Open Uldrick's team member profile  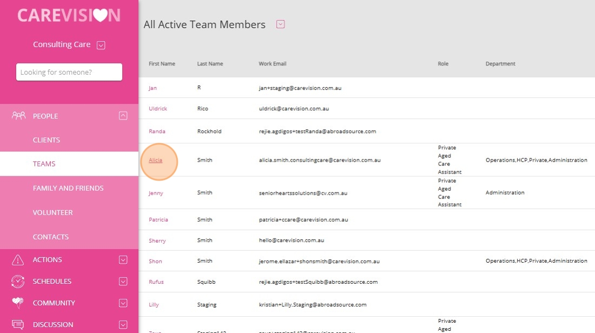click(x=157, y=108)
